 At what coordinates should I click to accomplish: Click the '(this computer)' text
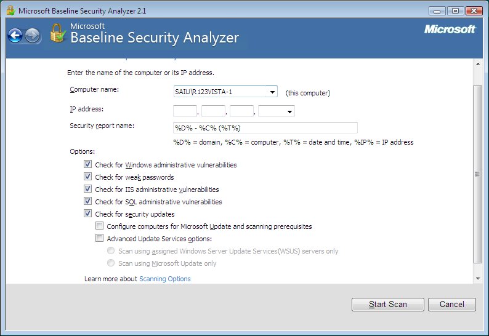tap(308, 93)
